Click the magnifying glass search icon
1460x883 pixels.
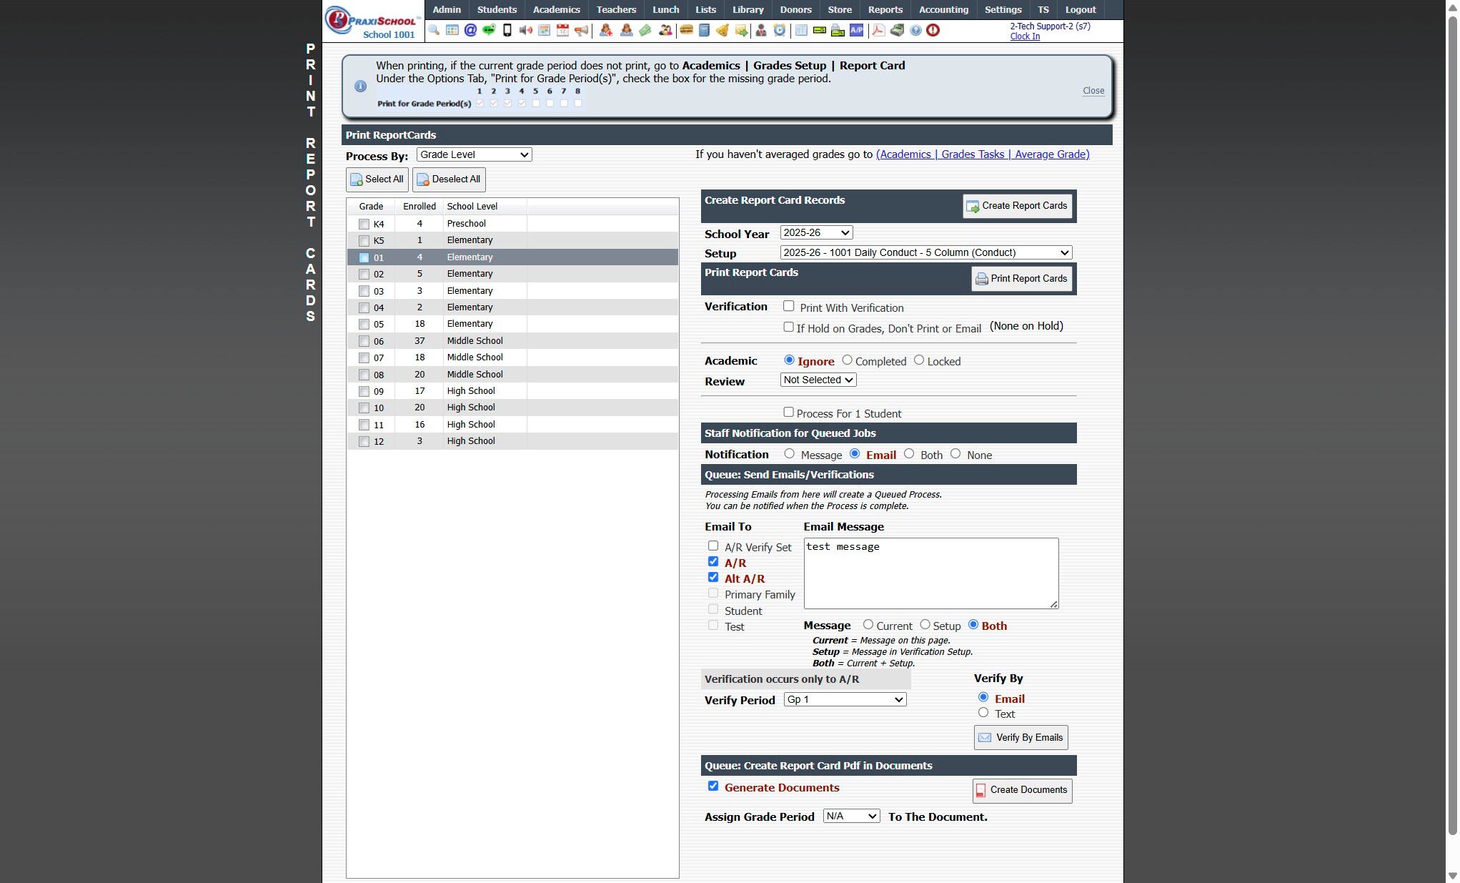pyautogui.click(x=434, y=30)
